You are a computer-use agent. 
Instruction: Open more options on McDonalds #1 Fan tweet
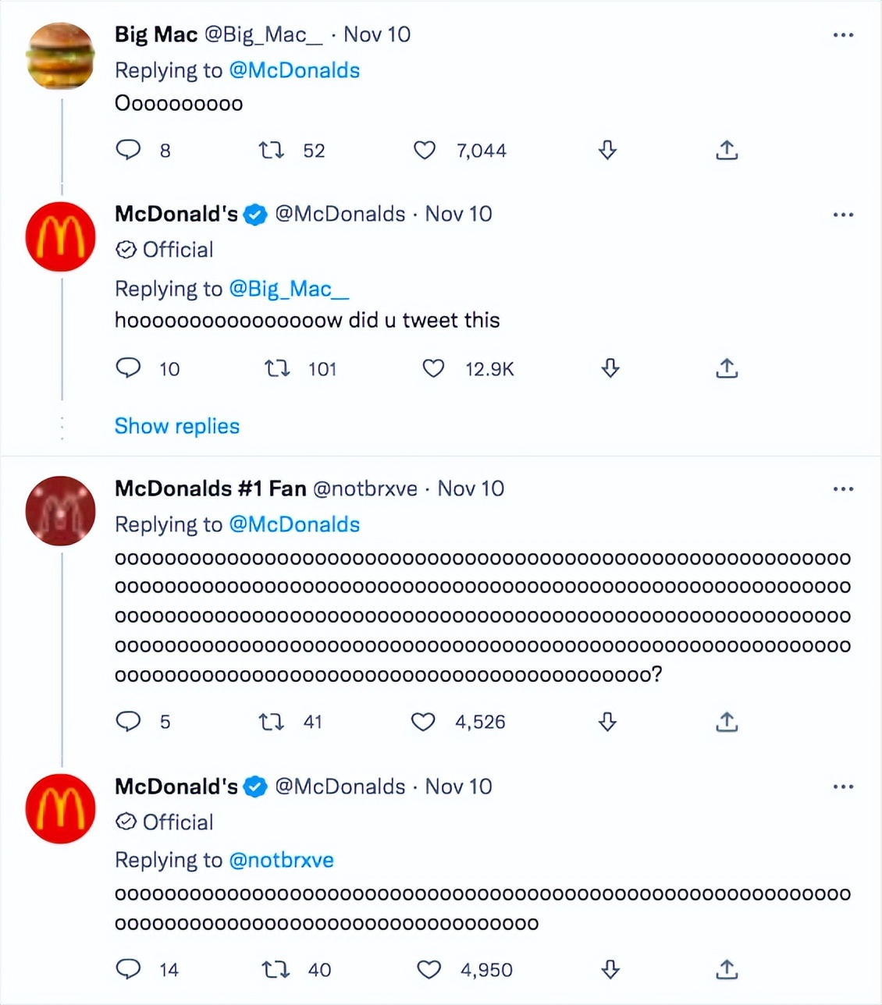coord(843,489)
